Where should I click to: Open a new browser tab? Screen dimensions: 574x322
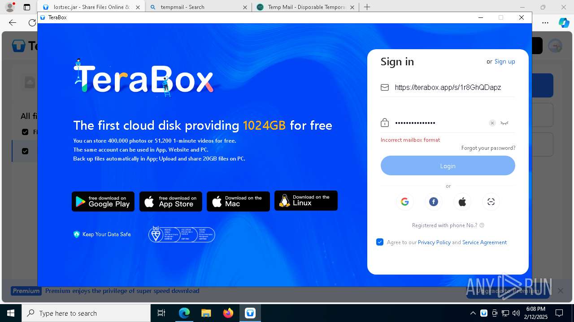[x=367, y=7]
